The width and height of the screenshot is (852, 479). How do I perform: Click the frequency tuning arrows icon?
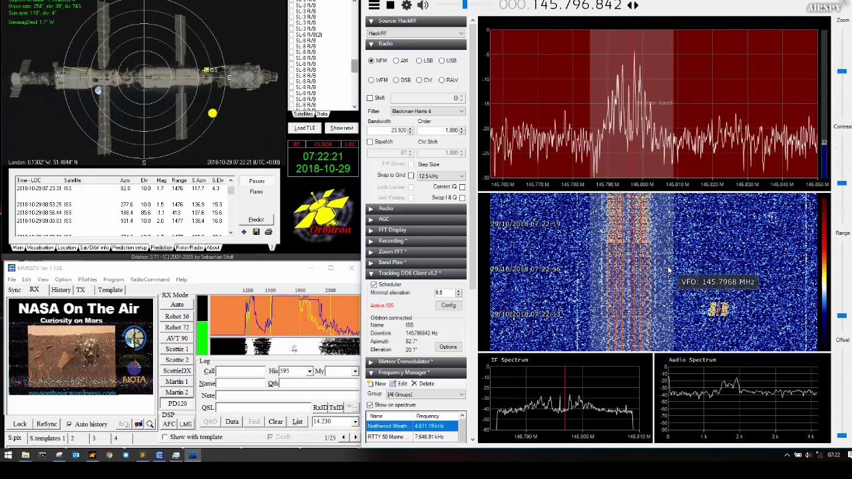[x=633, y=5]
